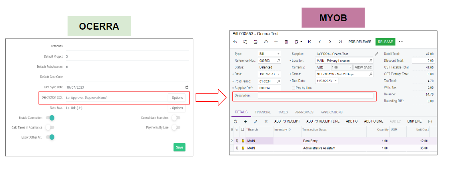This screenshot has height=169, width=459.
Task: Open the Type dropdown showing Bill
Action: tap(279, 54)
